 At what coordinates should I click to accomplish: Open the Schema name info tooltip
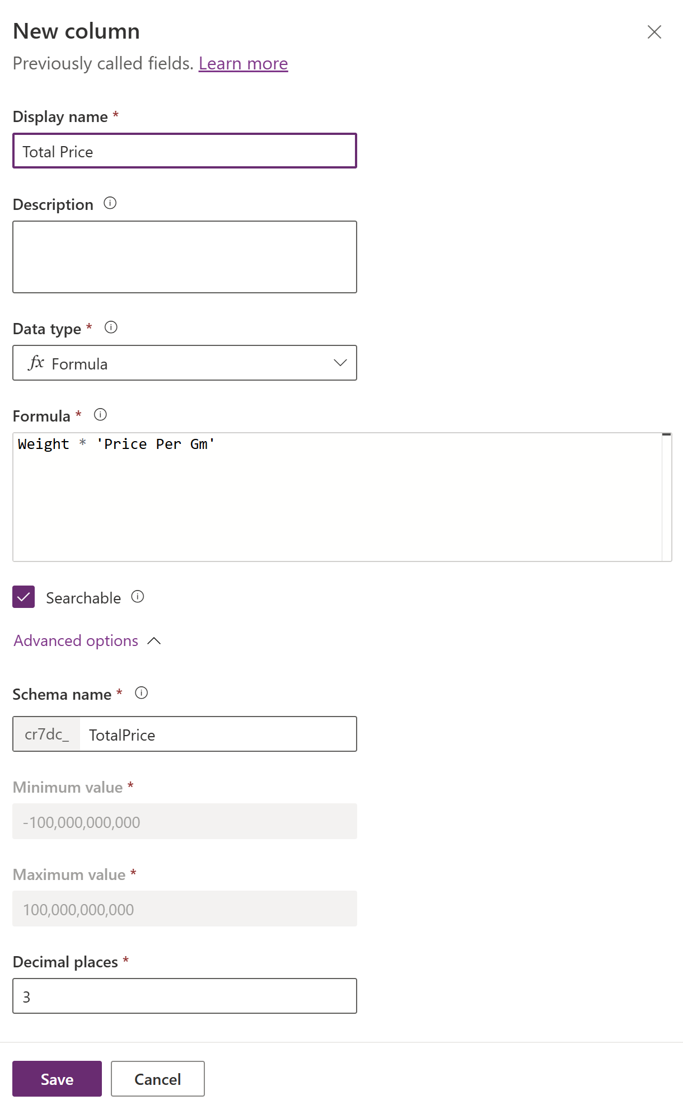(142, 693)
